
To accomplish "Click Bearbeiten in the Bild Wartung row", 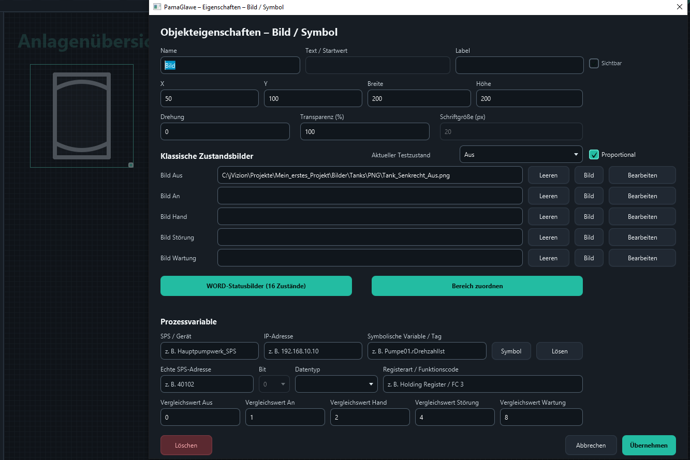I will pos(642,258).
